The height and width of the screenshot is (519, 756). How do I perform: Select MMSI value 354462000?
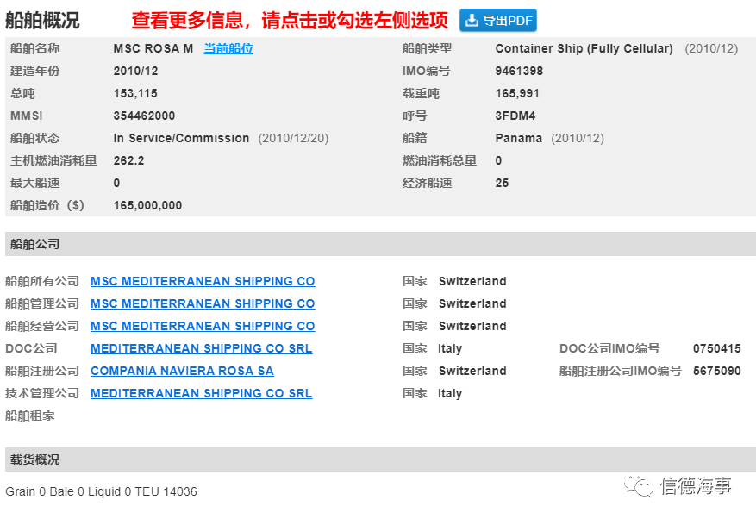(x=144, y=116)
